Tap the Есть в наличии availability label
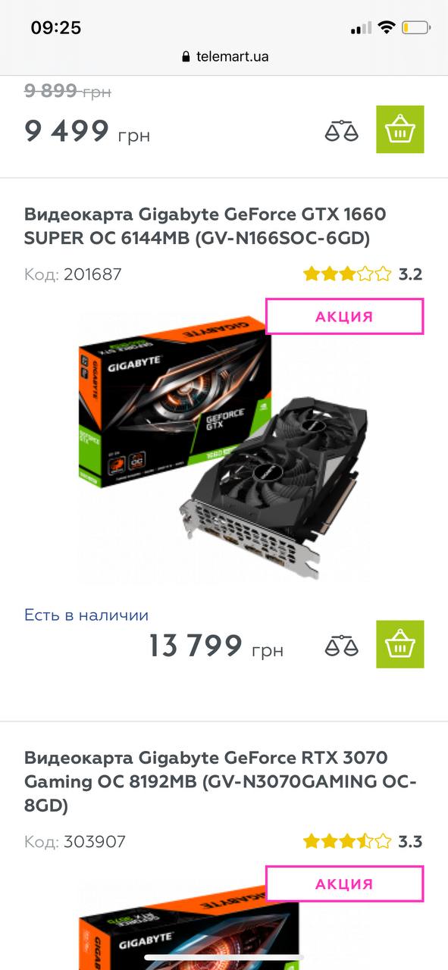The width and height of the screenshot is (448, 970). point(86,615)
